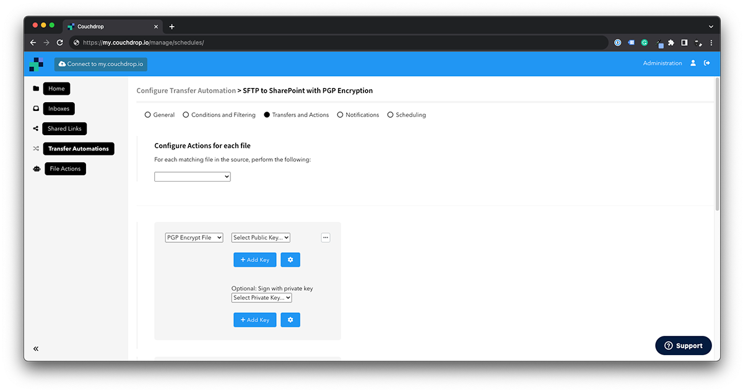The width and height of the screenshot is (743, 391).
Task: Click the Add Key button
Action: (254, 260)
